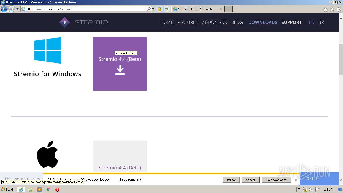Image resolution: width=343 pixels, height=193 pixels.
Task: Click the Apple logo image
Action: click(47, 154)
